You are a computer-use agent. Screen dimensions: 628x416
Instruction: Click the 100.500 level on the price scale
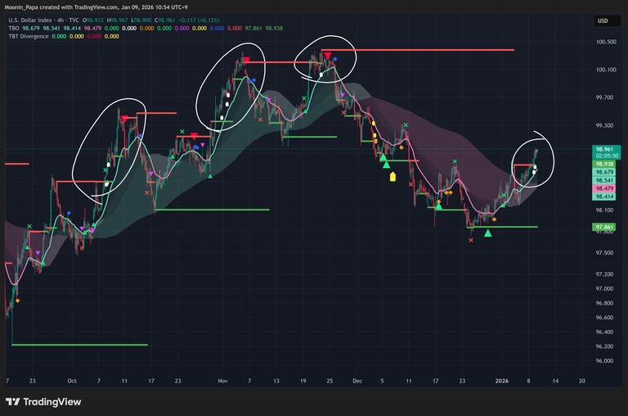[x=606, y=42]
